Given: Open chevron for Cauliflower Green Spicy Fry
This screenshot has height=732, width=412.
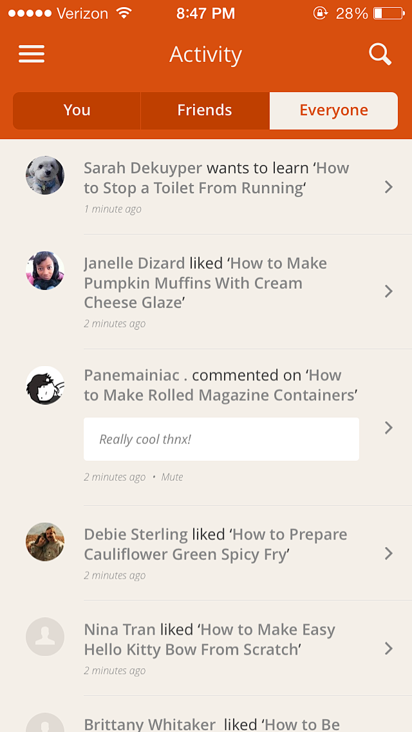Looking at the screenshot, I should click(388, 553).
